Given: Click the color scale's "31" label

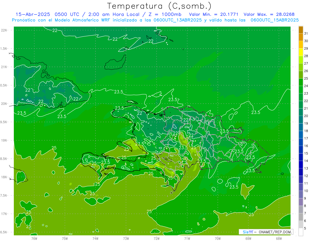Looking at the screenshot, I should (306, 33).
